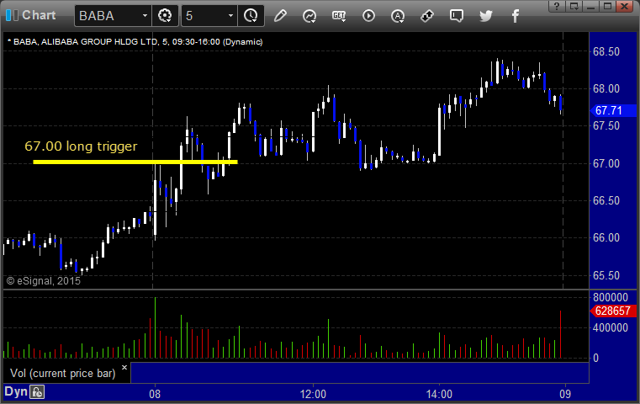This screenshot has height=404, width=640.
Task: Open the help question mark button
Action: (x=557, y=6)
